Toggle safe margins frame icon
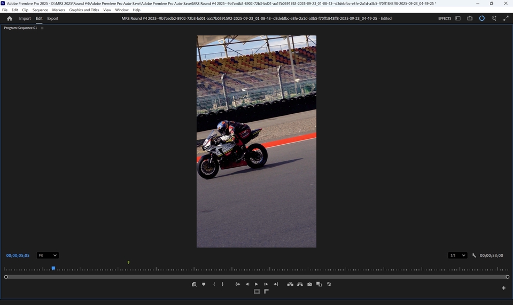513x305 pixels. pos(256,292)
